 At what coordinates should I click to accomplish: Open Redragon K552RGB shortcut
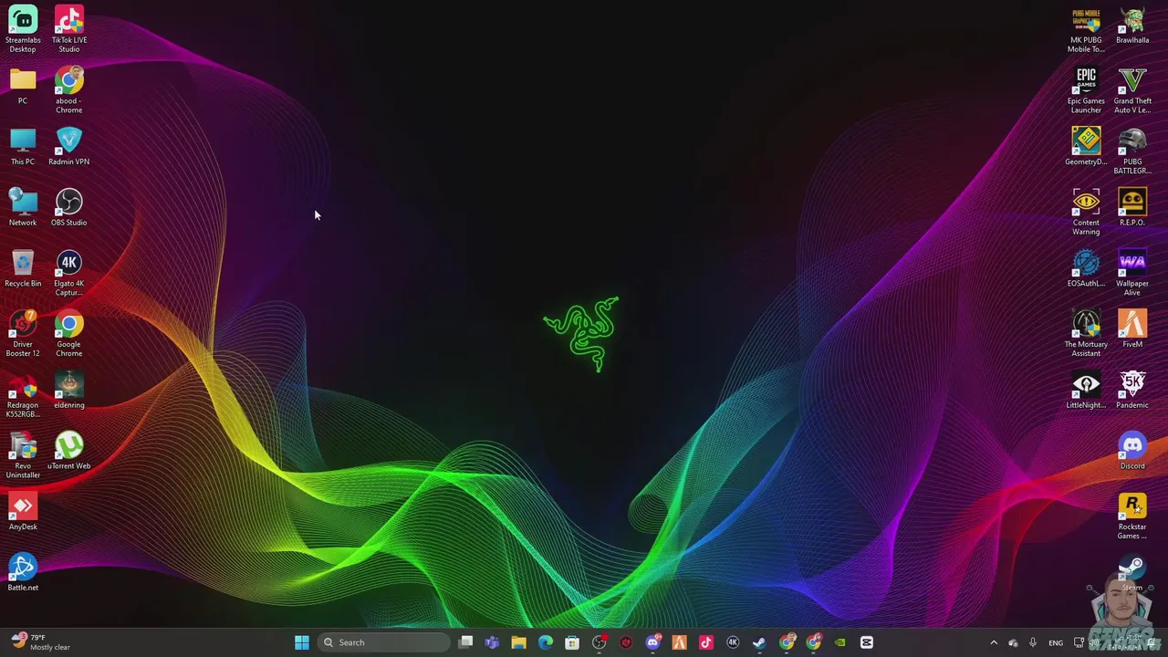tap(23, 395)
